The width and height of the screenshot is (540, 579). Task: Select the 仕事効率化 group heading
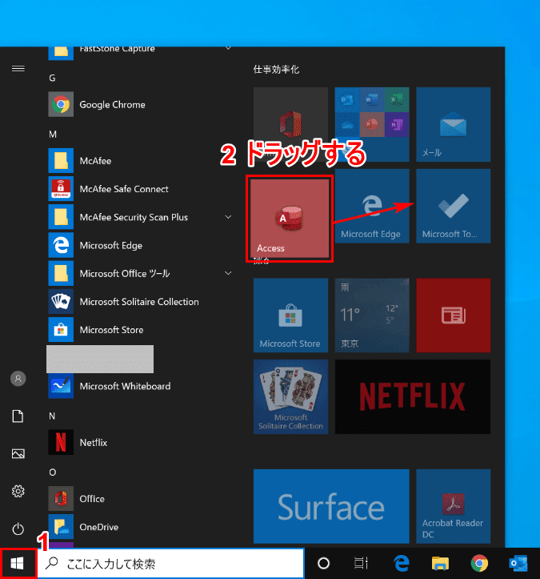click(x=276, y=70)
